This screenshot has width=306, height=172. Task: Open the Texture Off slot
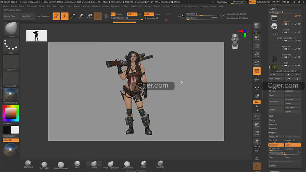(x=11, y=79)
